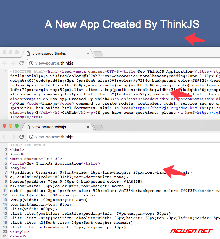Open a new tab in lower window
Image resolution: width=220 pixels, height=239 pixels.
point(98,127)
